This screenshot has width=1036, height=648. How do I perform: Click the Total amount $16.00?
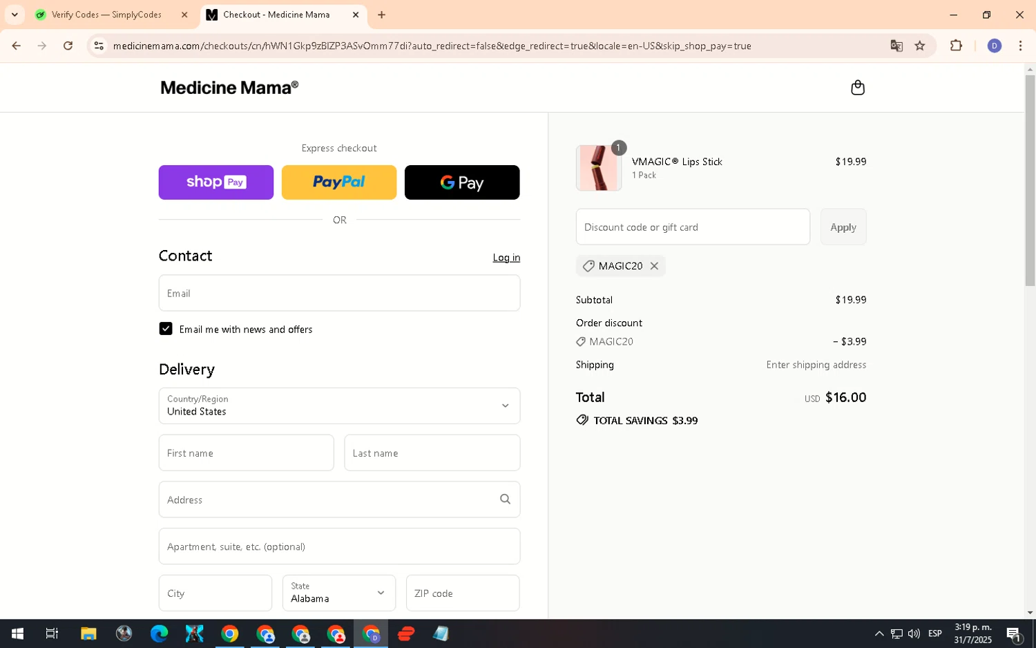pyautogui.click(x=845, y=397)
